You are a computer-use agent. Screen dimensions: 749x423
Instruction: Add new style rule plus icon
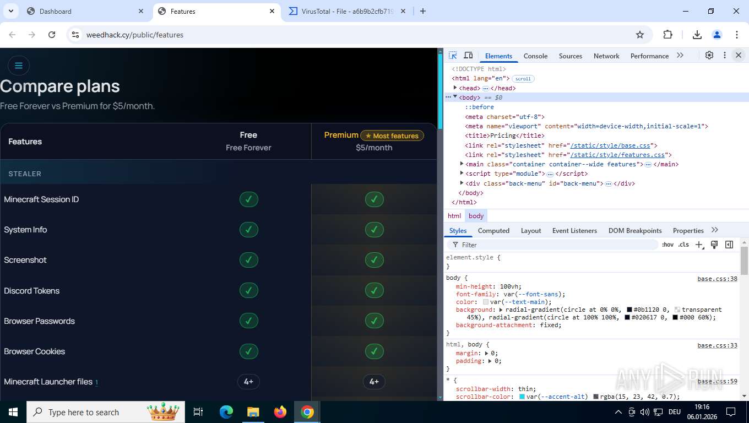699,245
